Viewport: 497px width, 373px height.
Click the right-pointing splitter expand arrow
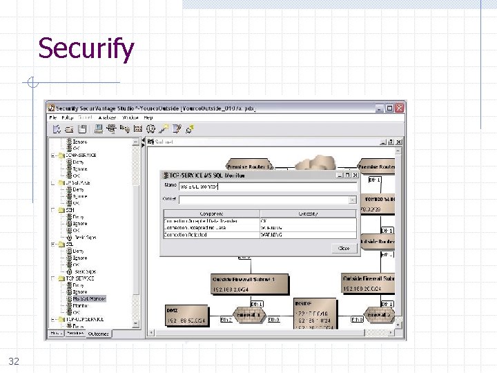pyautogui.click(x=143, y=145)
